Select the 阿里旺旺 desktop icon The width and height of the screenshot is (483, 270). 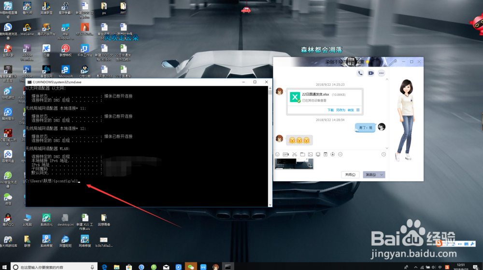[x=65, y=241]
